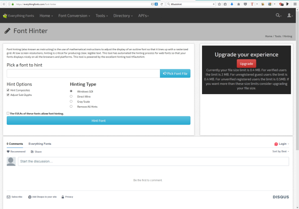Screen dimensions: 299x209
Task: Select Gray Scale hinting type
Action: (71, 101)
